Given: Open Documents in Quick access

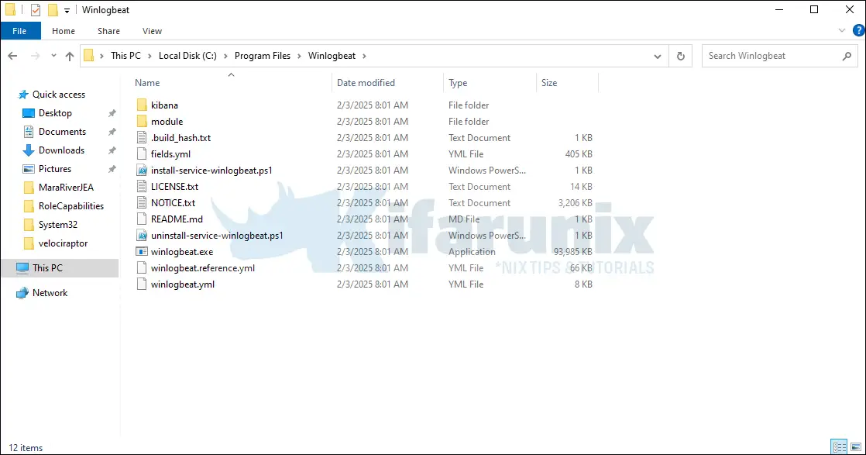Looking at the screenshot, I should coord(63,132).
